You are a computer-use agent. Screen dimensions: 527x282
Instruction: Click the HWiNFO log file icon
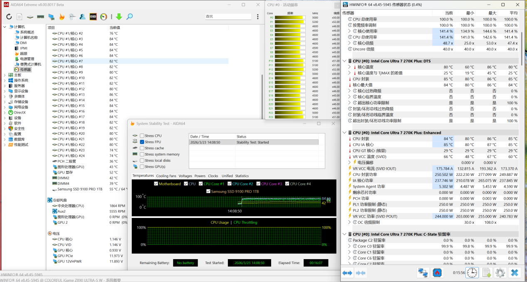(x=486, y=273)
